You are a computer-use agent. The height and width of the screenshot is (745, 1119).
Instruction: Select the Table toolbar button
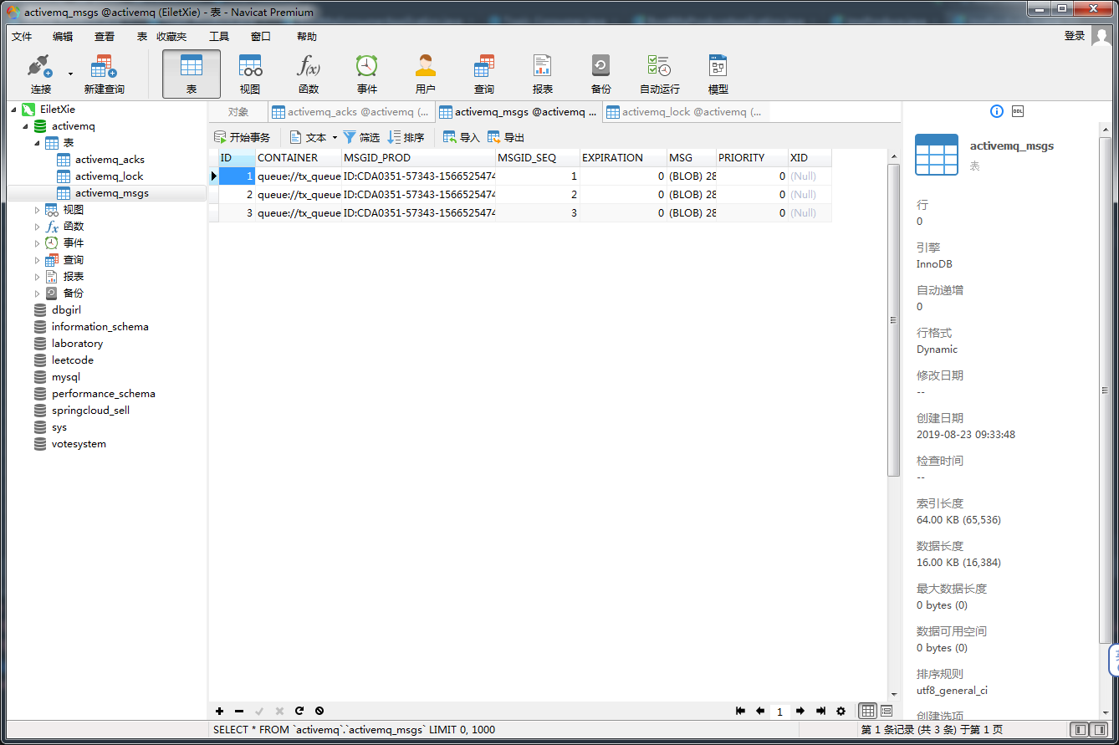click(x=192, y=74)
